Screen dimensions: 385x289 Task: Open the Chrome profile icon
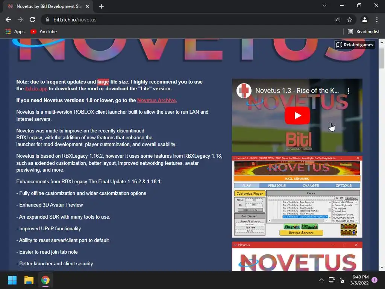click(365, 20)
